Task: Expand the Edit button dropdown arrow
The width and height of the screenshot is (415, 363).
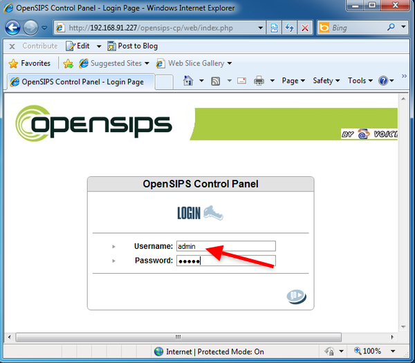Action: click(99, 46)
